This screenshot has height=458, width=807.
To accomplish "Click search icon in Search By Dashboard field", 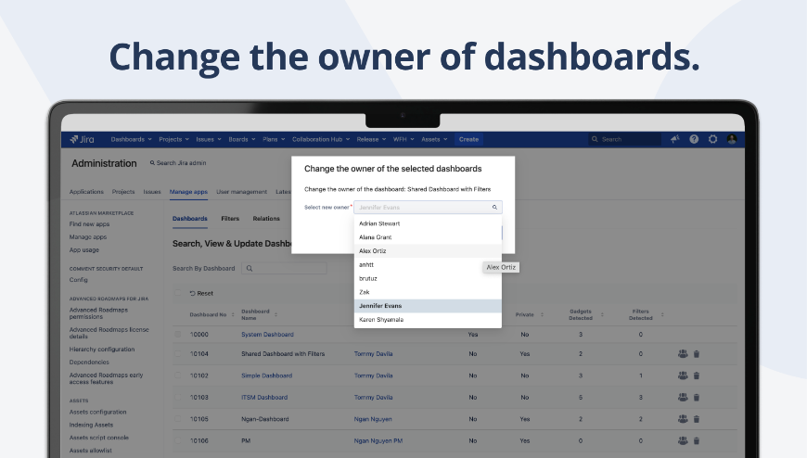I will click(250, 269).
